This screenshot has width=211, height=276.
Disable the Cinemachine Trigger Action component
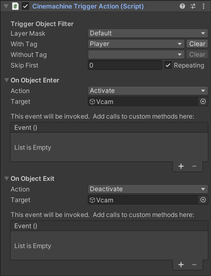[x=25, y=6]
